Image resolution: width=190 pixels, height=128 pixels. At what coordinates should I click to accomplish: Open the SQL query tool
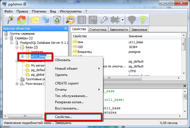70,20
